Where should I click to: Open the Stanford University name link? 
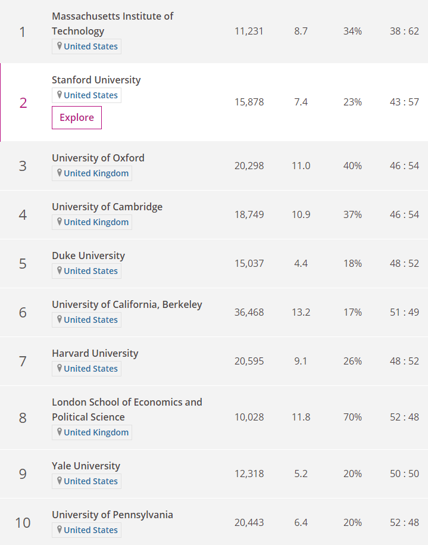point(96,80)
